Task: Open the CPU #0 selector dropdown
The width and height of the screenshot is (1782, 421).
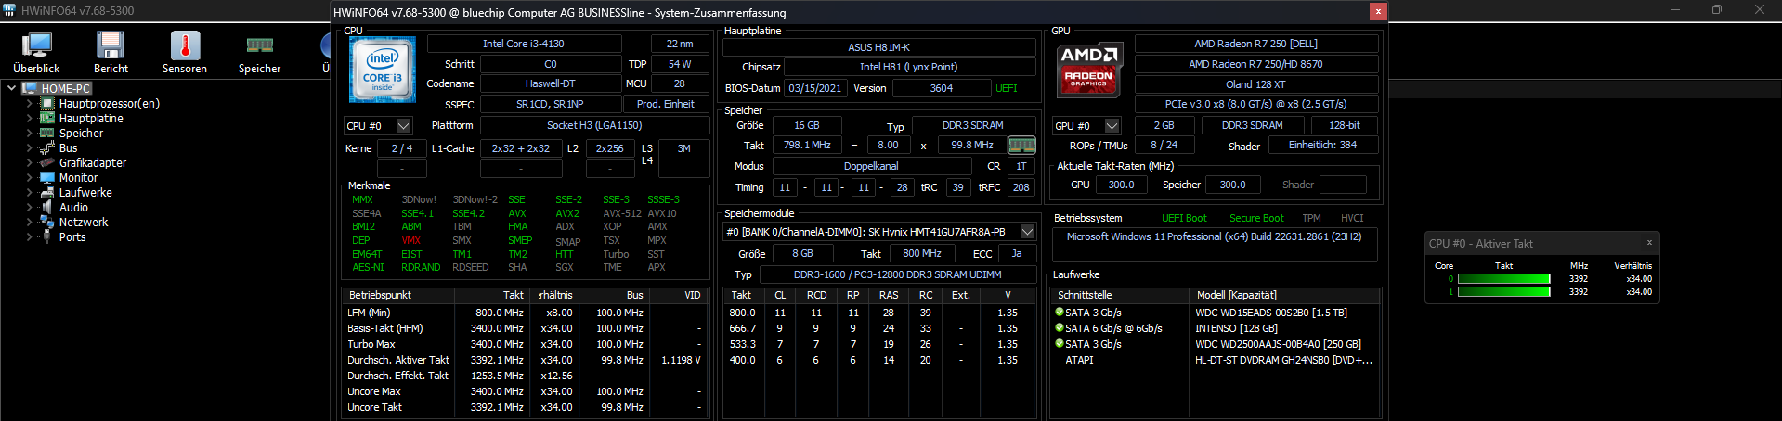Action: 403,126
